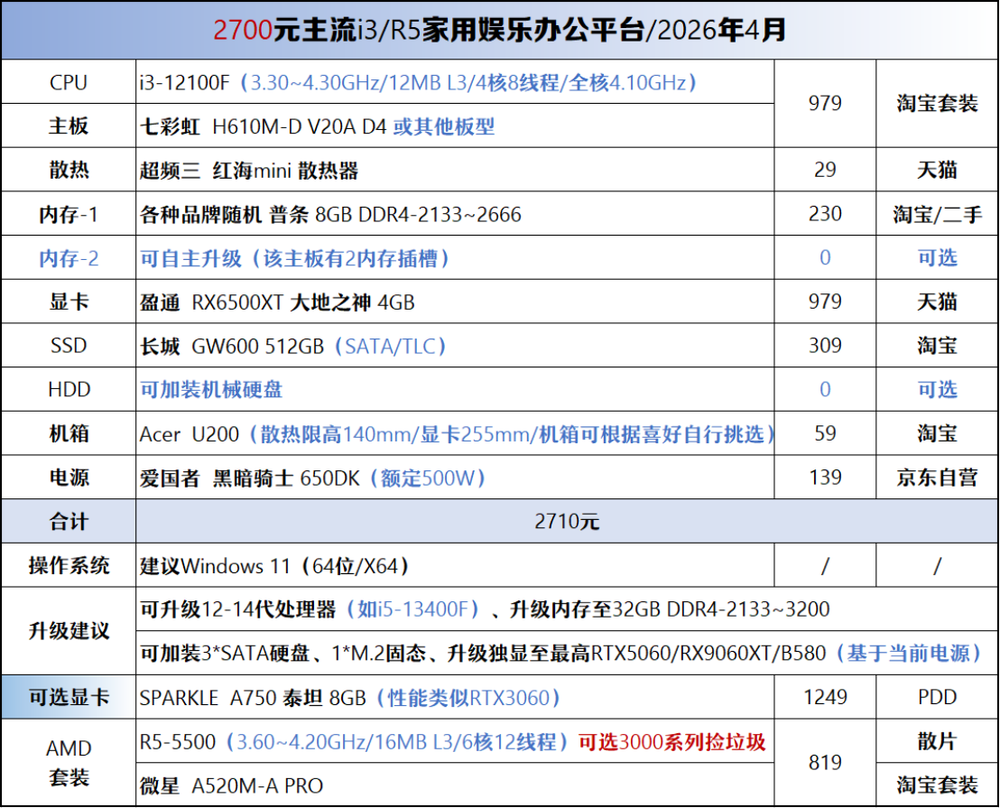The image size is (1000, 808).
Task: Select the 升级建议 label
Action: coord(69,631)
